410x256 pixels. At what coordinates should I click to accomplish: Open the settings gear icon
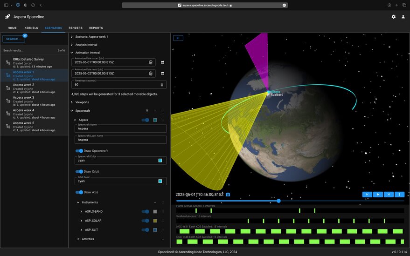point(393,17)
